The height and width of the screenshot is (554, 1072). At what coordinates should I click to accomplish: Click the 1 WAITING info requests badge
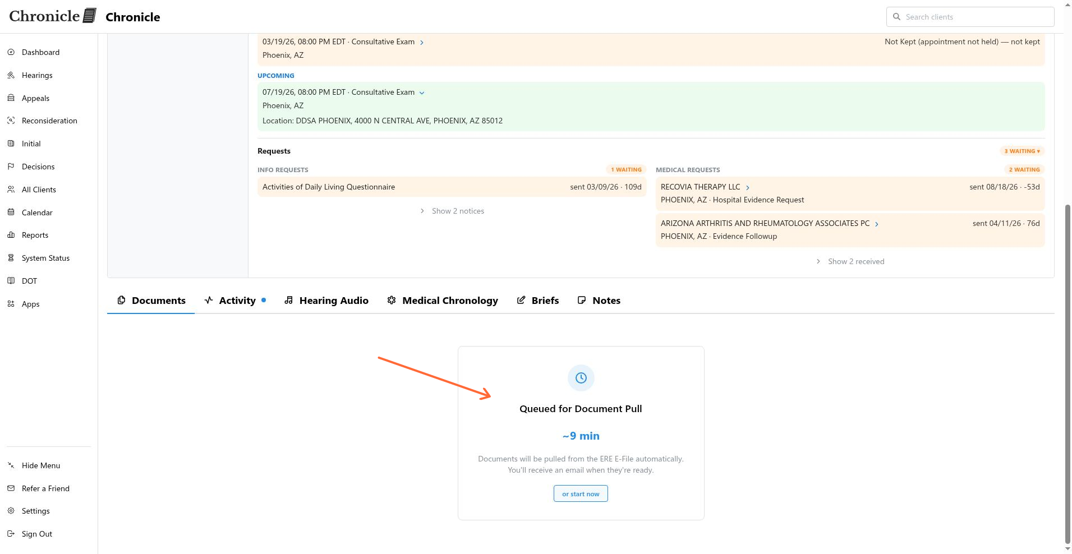(626, 169)
